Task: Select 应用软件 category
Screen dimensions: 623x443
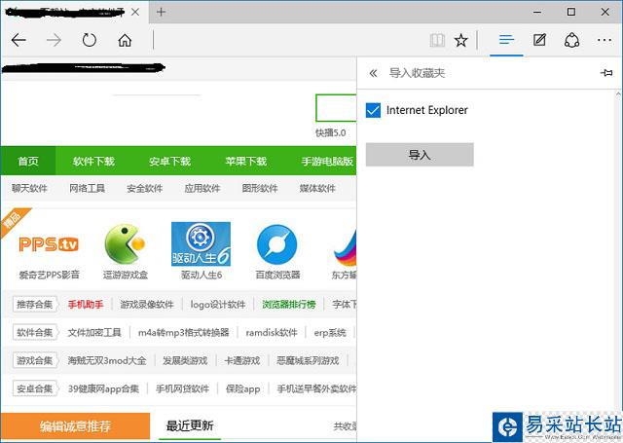Action: tap(202, 188)
